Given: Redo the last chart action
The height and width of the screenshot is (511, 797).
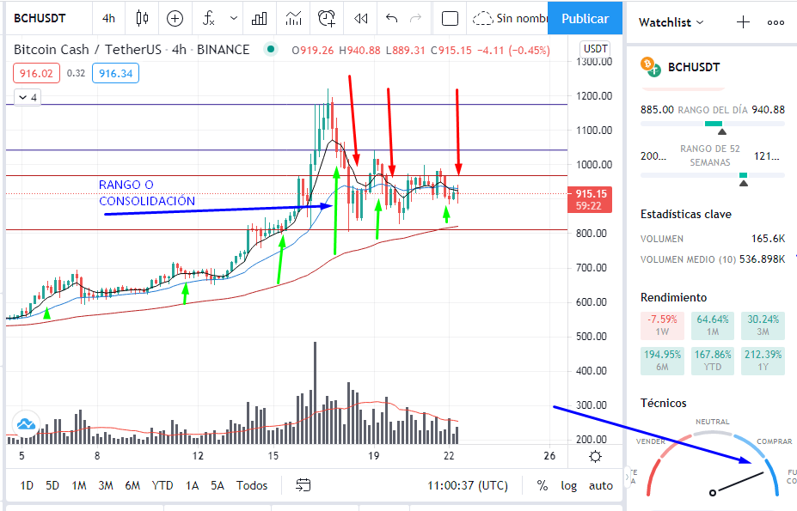Looking at the screenshot, I should (416, 19).
